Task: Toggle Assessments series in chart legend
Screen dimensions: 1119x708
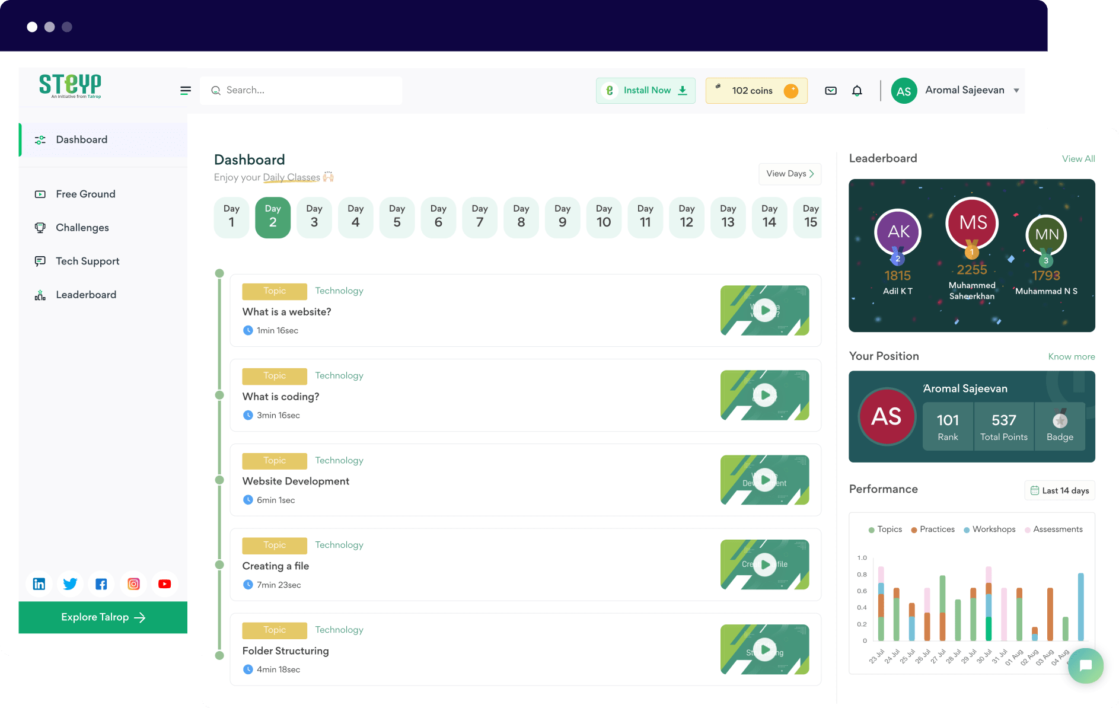Action: [x=1054, y=529]
